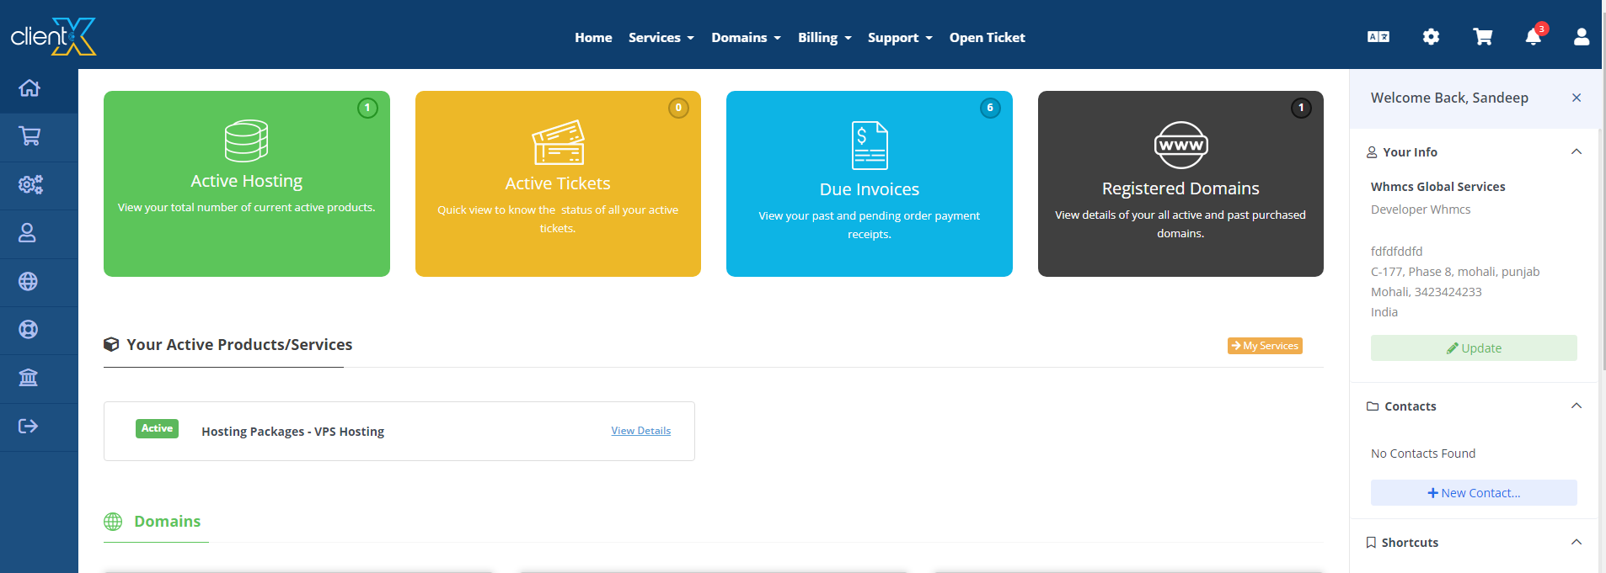Open the Due Invoices card
The image size is (1606, 573).
tap(869, 183)
